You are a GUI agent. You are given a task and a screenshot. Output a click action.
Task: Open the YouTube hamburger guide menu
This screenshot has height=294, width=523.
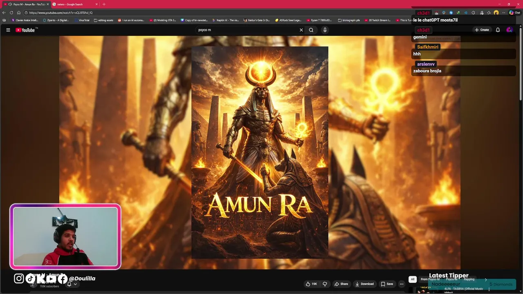pyautogui.click(x=8, y=30)
